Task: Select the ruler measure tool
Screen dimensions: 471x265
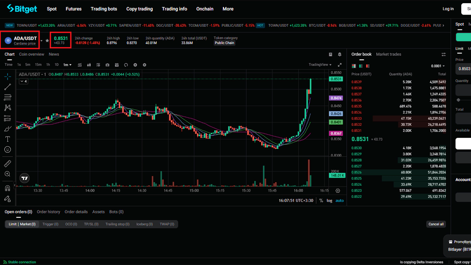Action: coord(7,163)
